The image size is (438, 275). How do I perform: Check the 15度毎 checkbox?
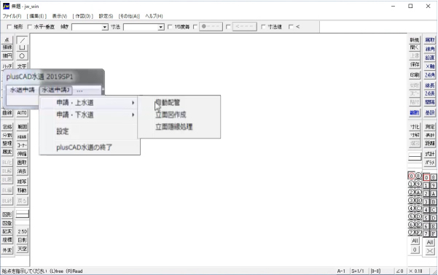pos(170,27)
